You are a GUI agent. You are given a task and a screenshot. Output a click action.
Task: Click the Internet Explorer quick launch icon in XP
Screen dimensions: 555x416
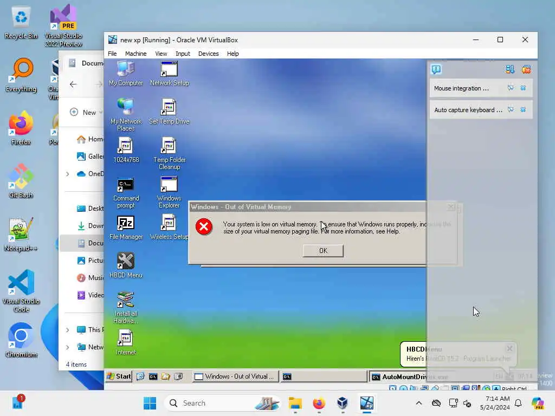click(x=140, y=376)
